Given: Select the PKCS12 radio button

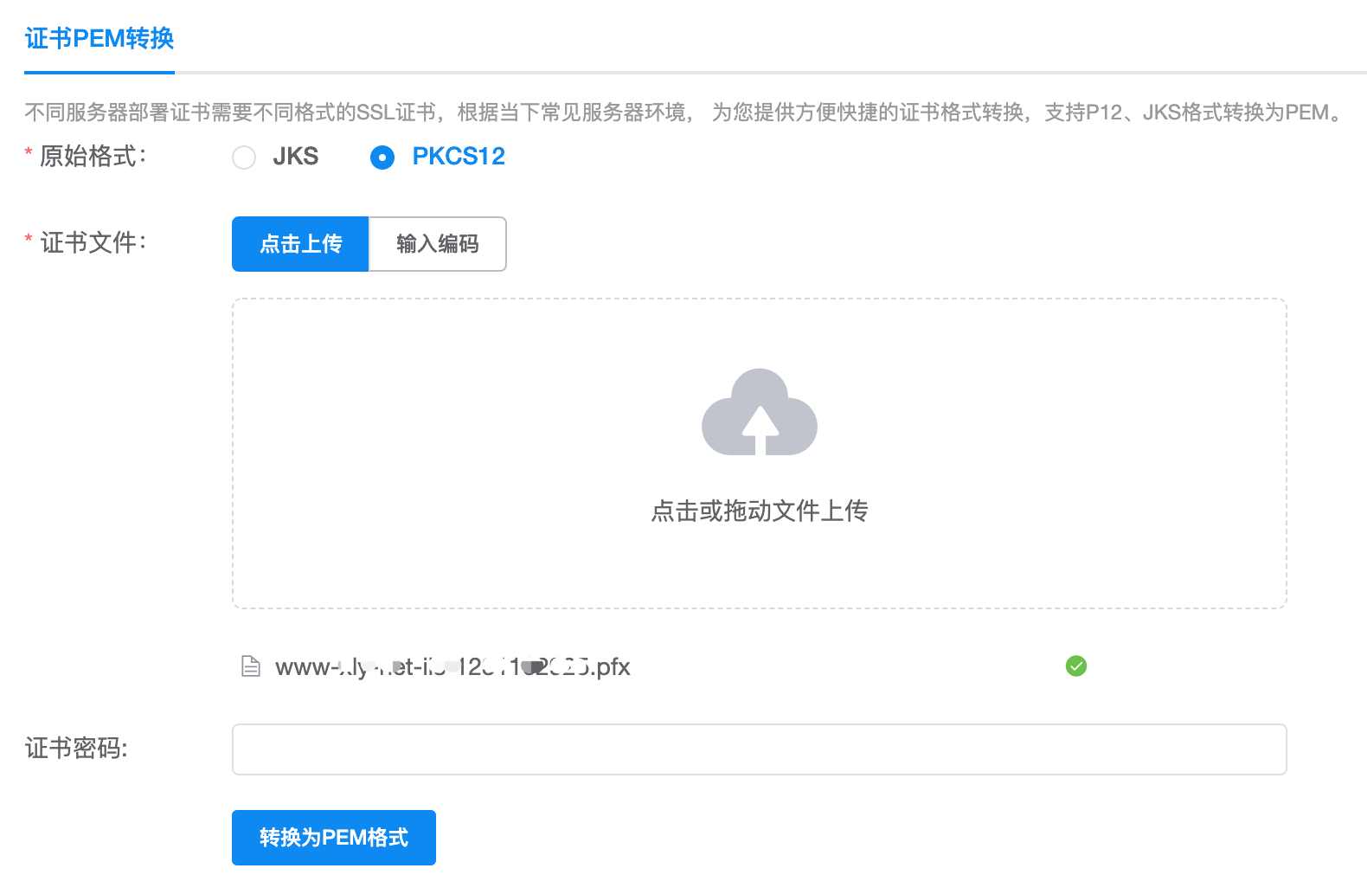Looking at the screenshot, I should click(382, 158).
